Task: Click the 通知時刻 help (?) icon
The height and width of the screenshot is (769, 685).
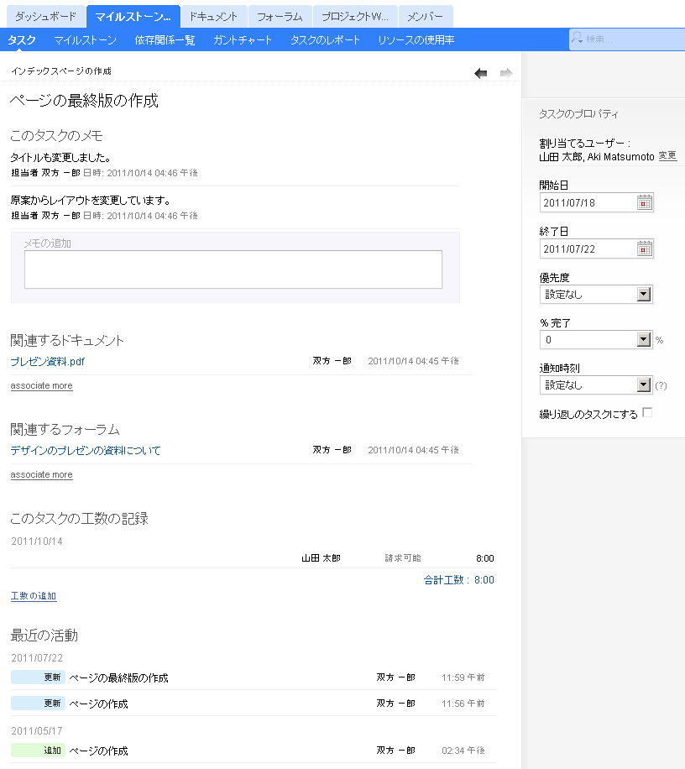Action: [661, 385]
